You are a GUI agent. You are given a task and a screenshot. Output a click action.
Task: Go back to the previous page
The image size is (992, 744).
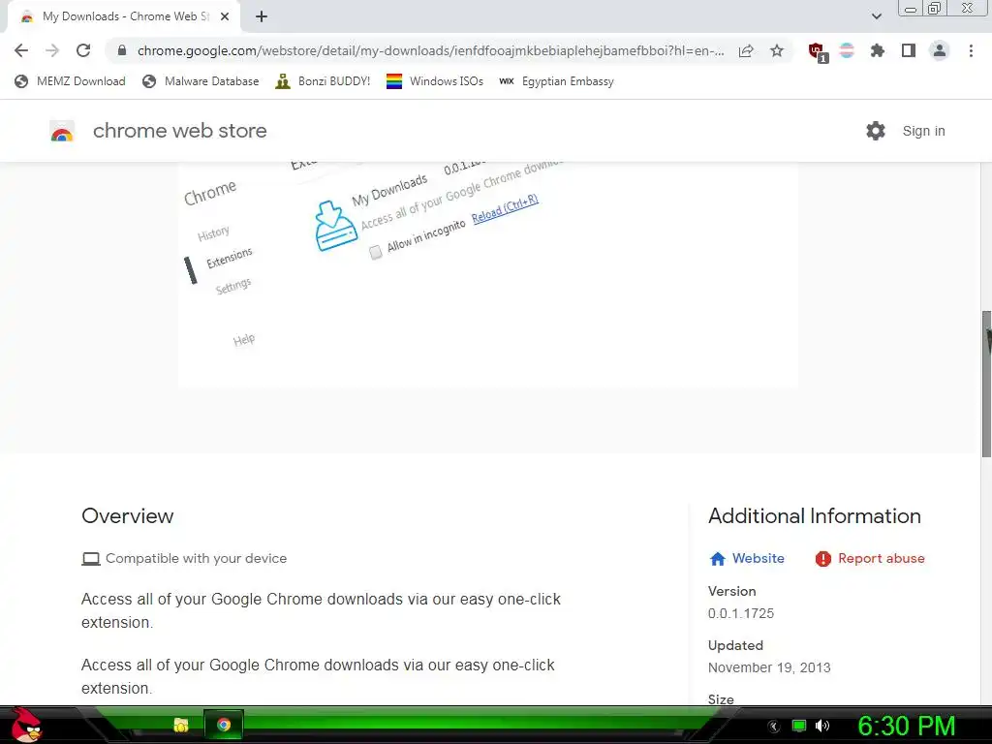pos(21,50)
